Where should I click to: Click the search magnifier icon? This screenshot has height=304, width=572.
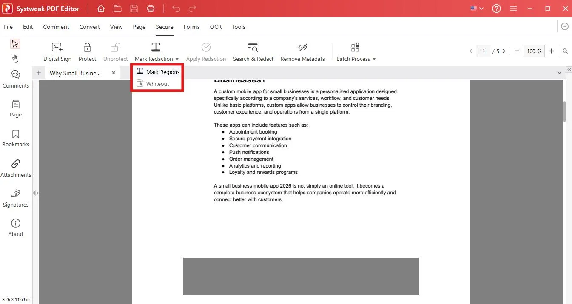pos(565,51)
